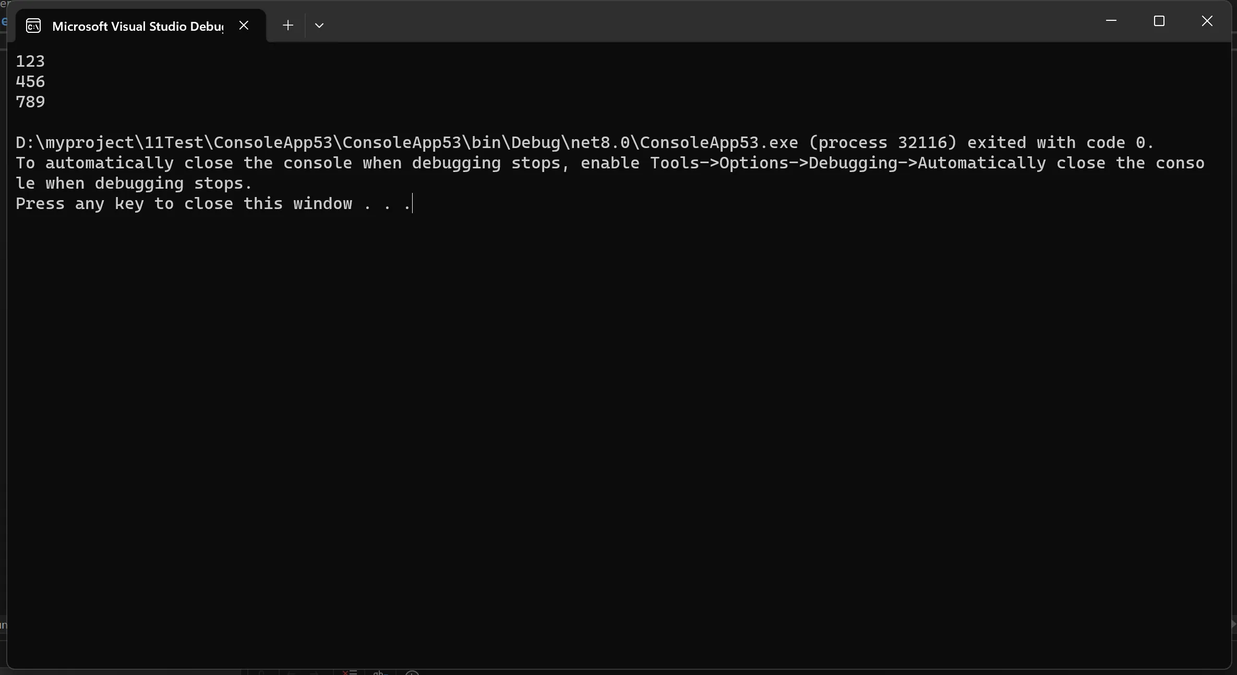Click the output line showing 789
Screen dimensions: 1237x675
(x=30, y=102)
